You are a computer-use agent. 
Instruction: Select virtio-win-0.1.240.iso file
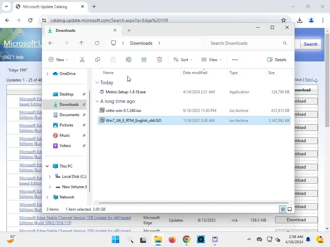(x=194, y=111)
